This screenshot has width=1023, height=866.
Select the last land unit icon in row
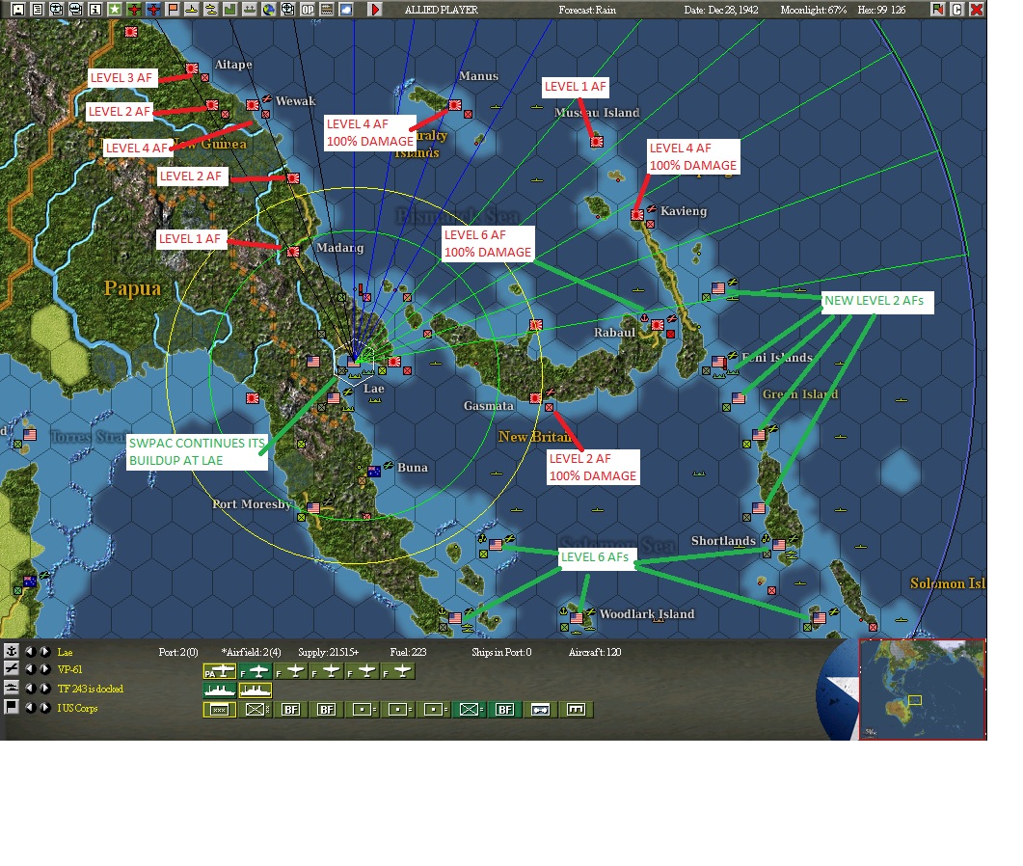[576, 710]
